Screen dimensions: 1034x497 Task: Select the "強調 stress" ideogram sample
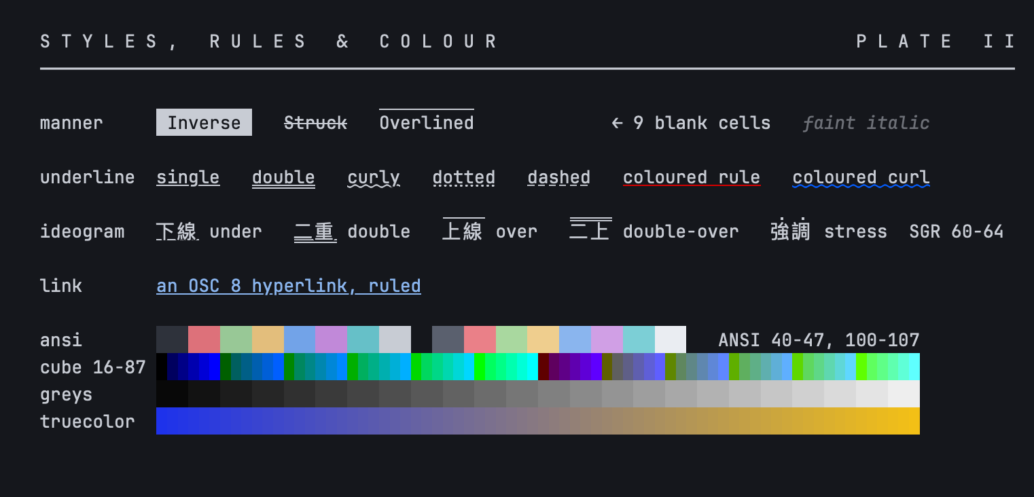coord(829,231)
